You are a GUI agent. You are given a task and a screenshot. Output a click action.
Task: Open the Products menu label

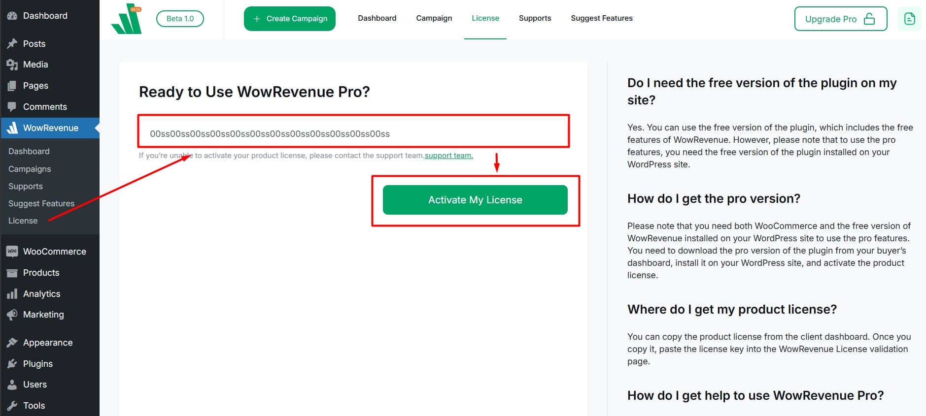(41, 273)
